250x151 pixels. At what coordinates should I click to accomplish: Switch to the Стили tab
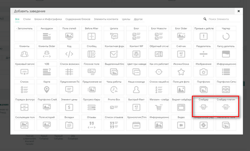pyautogui.click(x=27, y=19)
